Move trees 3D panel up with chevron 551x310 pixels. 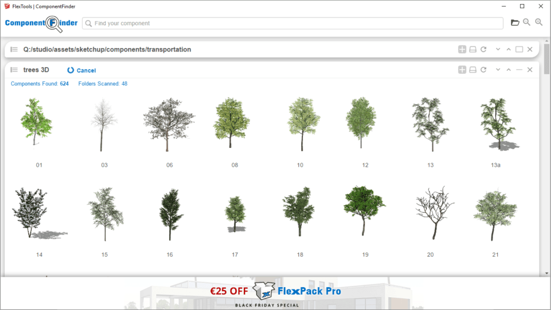pos(508,70)
